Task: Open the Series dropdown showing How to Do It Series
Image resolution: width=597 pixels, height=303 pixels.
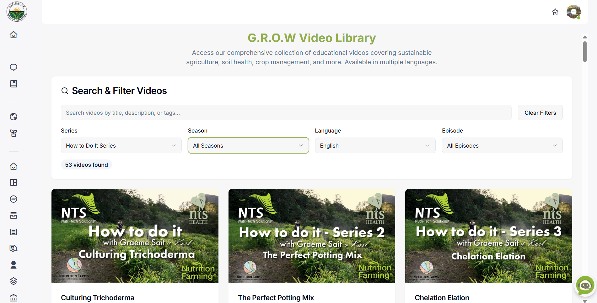Action: coord(121,145)
